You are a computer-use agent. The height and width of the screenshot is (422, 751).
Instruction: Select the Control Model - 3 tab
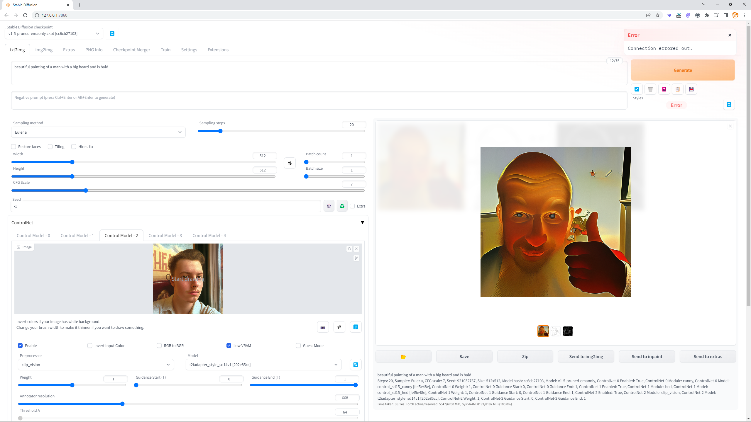point(165,235)
